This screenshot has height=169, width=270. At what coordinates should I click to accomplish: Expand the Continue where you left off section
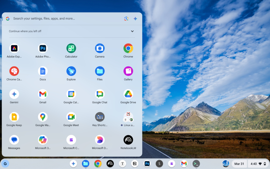[x=132, y=31]
